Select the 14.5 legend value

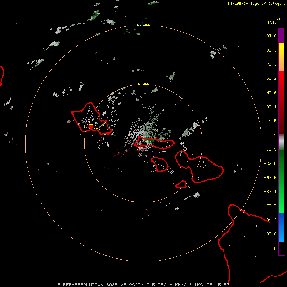(x=271, y=121)
